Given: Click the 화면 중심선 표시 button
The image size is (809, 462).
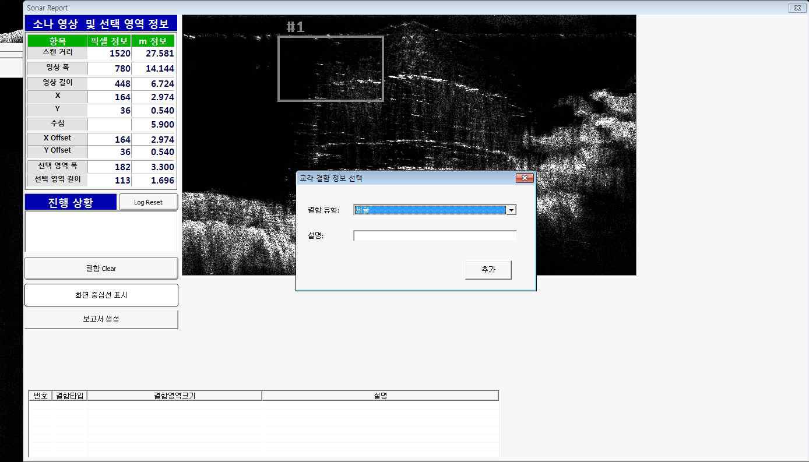Looking at the screenshot, I should click(101, 295).
